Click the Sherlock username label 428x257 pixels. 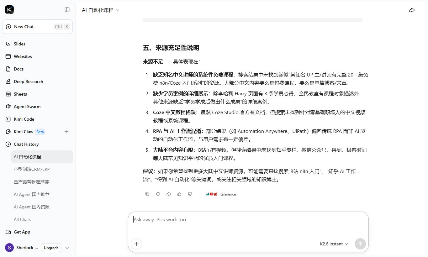27,248
